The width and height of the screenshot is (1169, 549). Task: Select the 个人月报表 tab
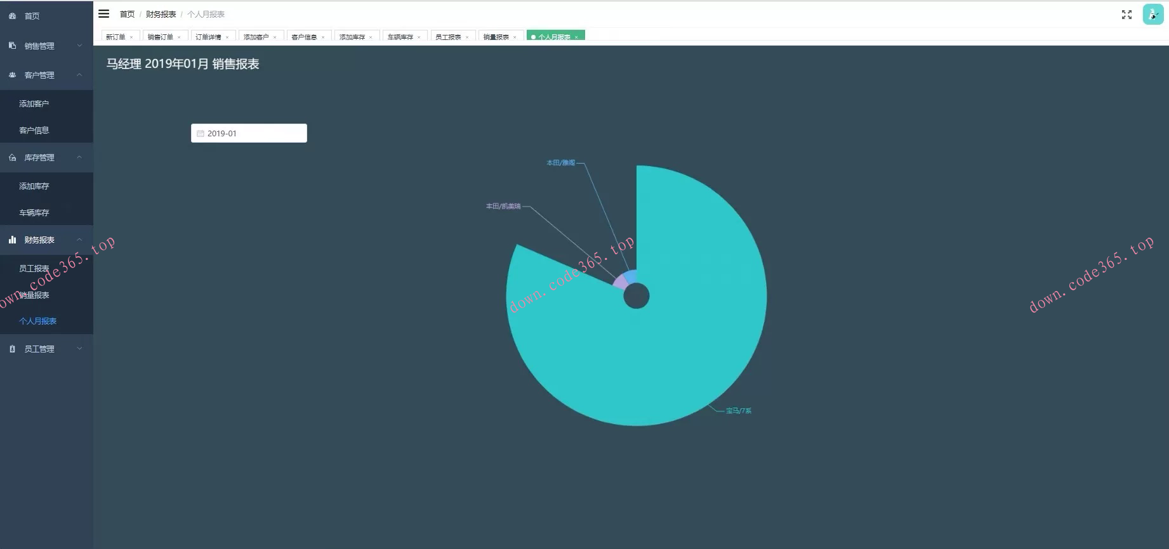click(x=555, y=37)
